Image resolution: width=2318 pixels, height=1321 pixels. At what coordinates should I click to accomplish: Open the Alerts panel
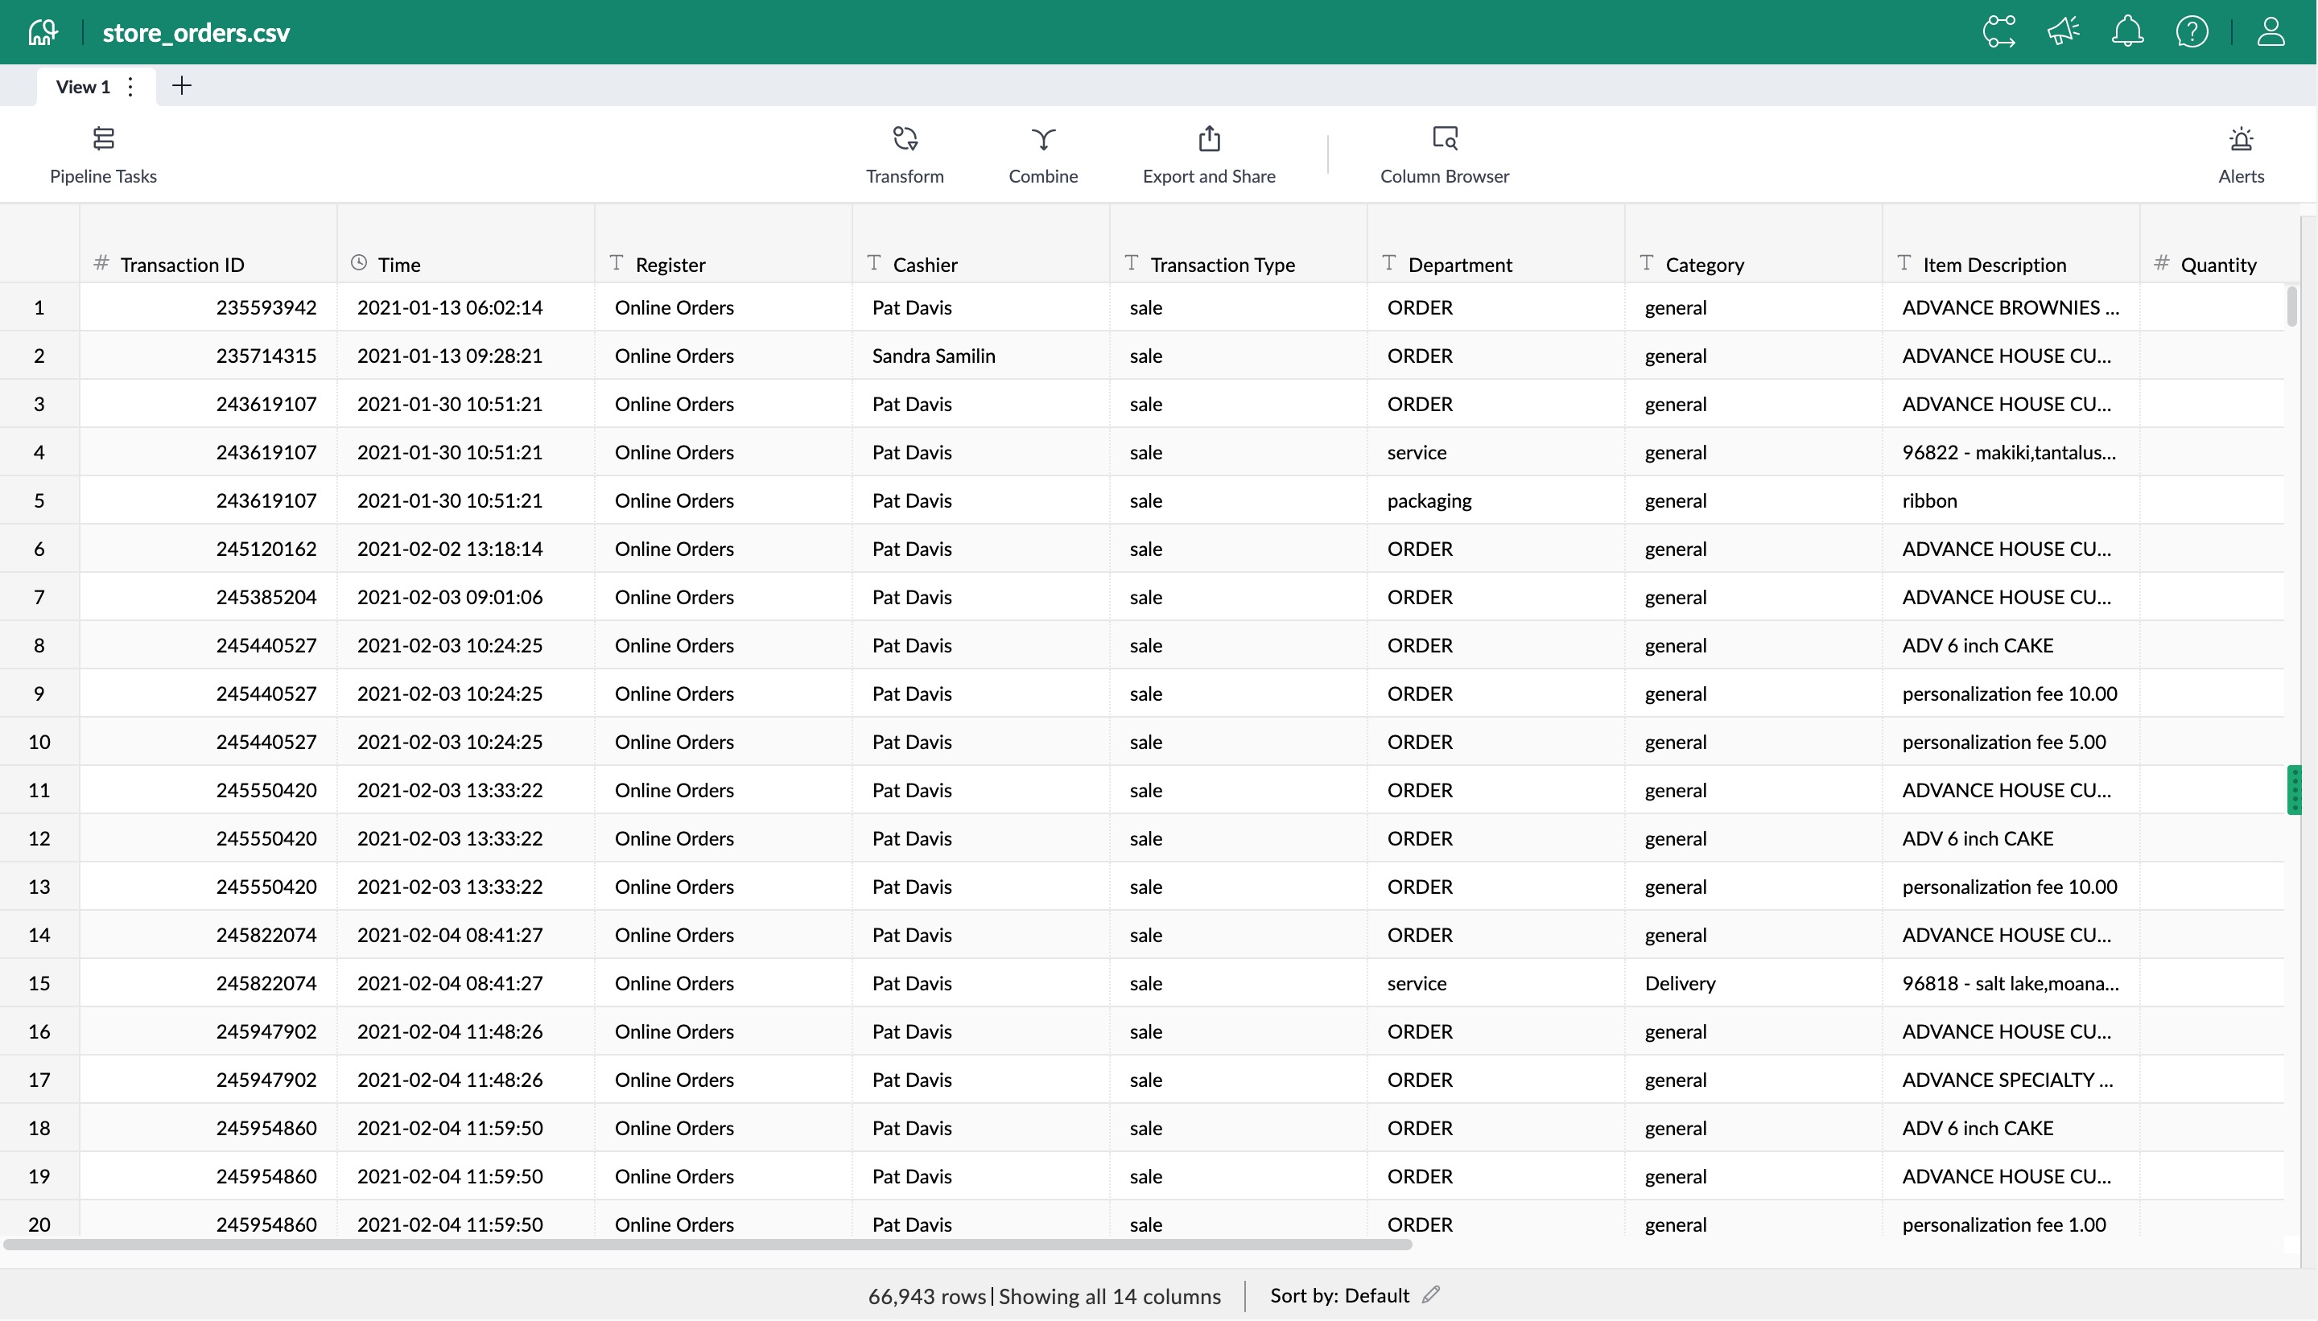point(2240,154)
